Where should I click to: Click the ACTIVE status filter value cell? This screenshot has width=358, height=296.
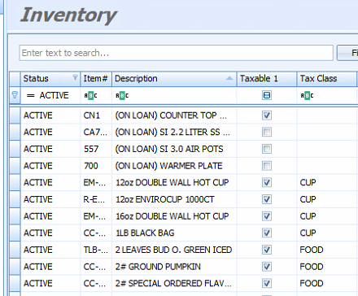click(x=50, y=95)
